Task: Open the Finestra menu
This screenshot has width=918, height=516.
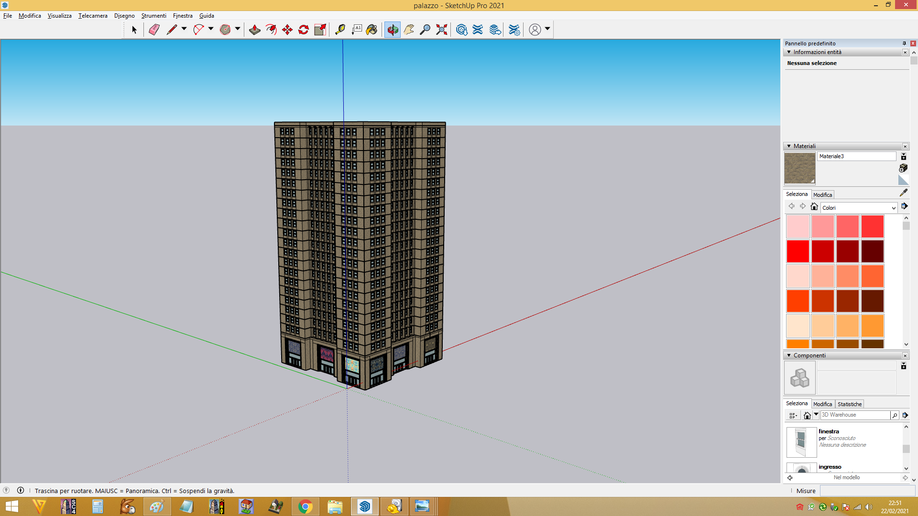Action: coord(183,16)
